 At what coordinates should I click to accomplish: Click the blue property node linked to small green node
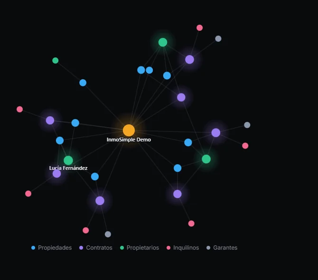[83, 83]
